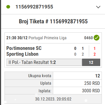The image size is (105, 105).
Task: Click the Broj Tiketa # 1156992871955 heading
Action: (x=53, y=21)
